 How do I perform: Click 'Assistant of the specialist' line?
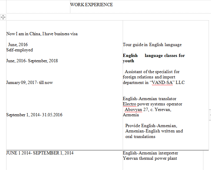coord(152,72)
